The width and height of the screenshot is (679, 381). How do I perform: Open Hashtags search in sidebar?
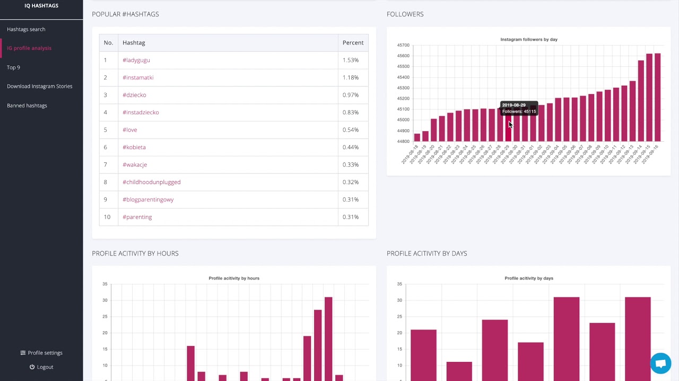coord(26,29)
